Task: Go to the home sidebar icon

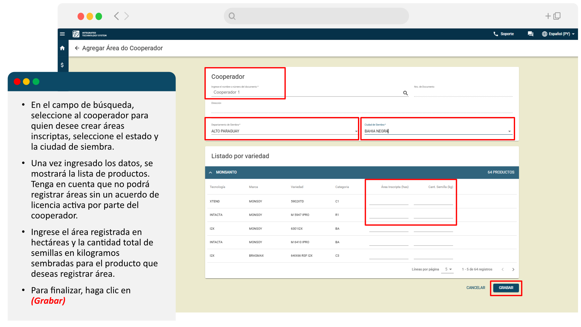Action: (x=62, y=48)
